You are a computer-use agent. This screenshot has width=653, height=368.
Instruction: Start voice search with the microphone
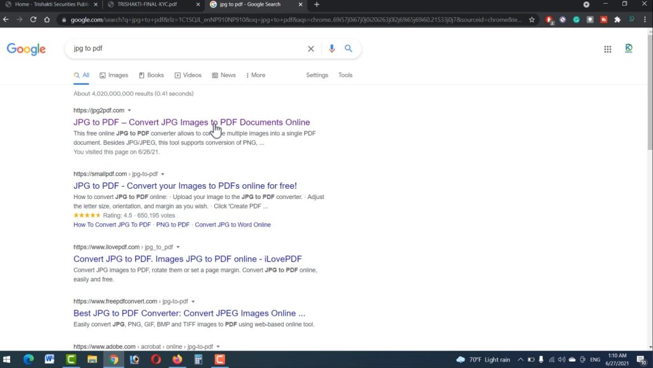(332, 48)
